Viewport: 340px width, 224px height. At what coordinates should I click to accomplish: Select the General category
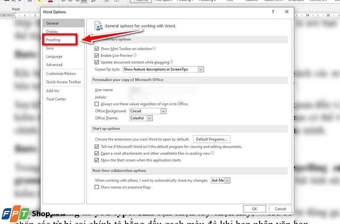tap(63, 23)
